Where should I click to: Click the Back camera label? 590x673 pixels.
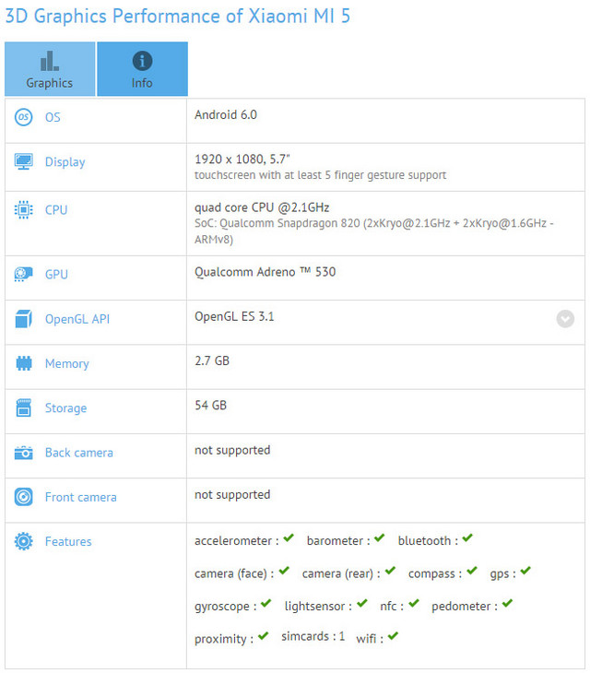coord(79,453)
